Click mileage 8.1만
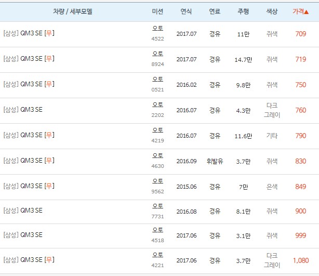The width and height of the screenshot is (319, 276). click(x=243, y=212)
